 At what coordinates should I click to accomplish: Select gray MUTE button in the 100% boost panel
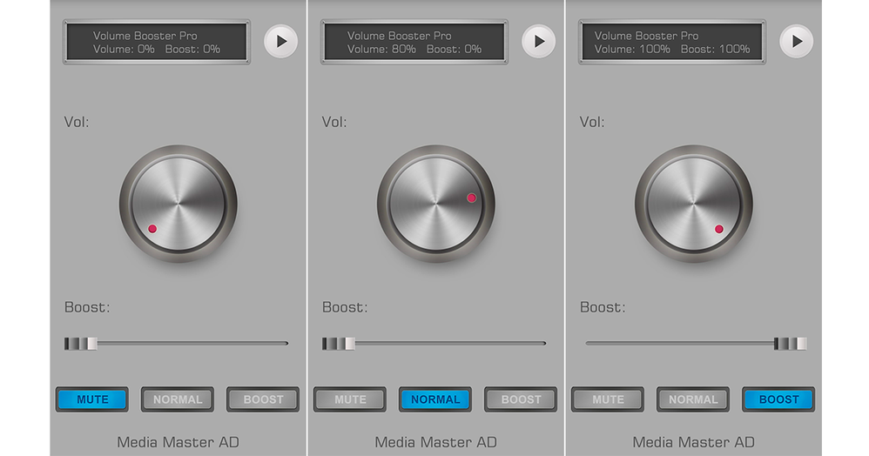click(608, 399)
